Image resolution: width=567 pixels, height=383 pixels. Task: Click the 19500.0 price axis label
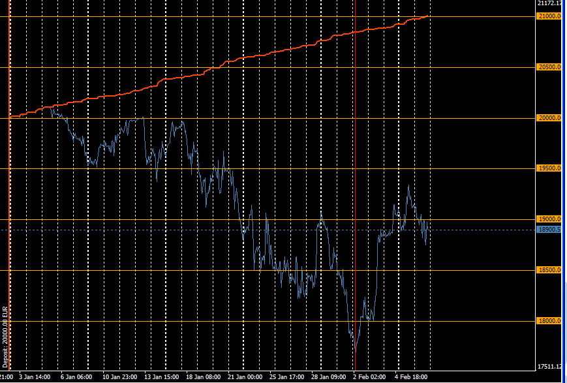(549, 168)
